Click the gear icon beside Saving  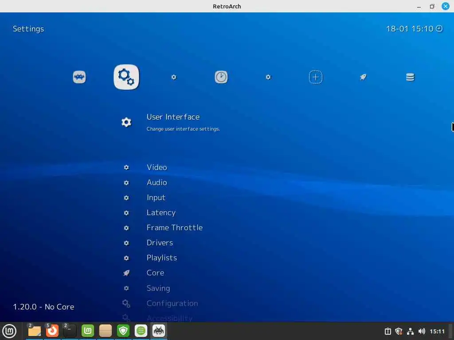click(126, 288)
